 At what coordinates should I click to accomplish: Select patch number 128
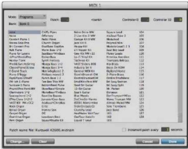point(141,117)
